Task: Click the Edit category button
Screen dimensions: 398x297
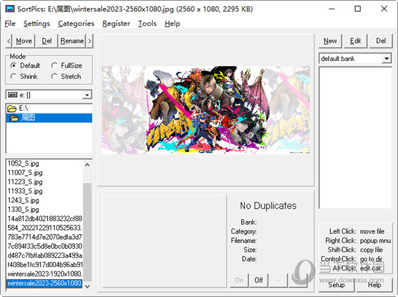Action: click(356, 41)
